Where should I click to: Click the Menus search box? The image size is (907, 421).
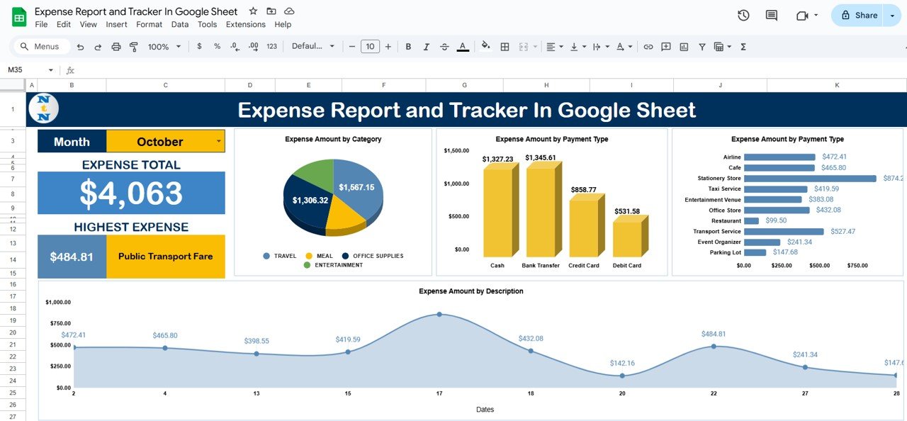[x=43, y=47]
